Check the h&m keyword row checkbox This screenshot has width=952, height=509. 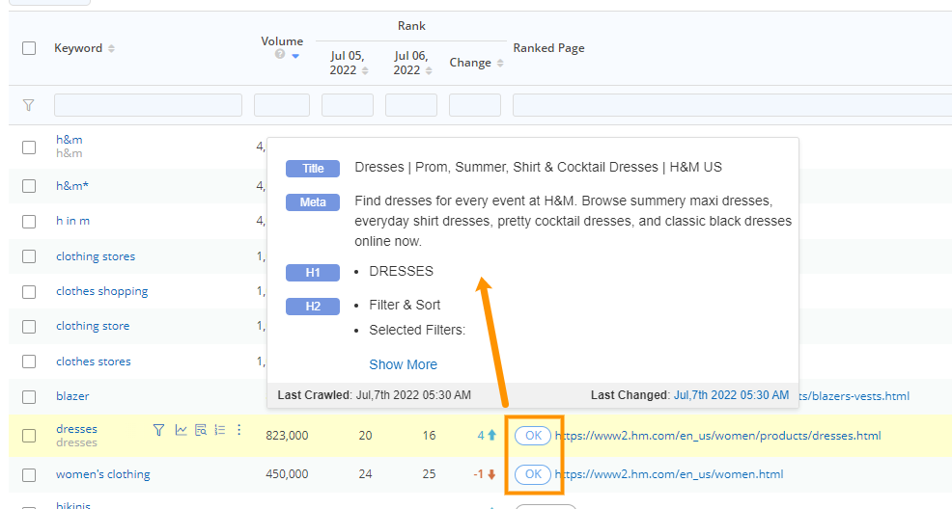(x=29, y=147)
